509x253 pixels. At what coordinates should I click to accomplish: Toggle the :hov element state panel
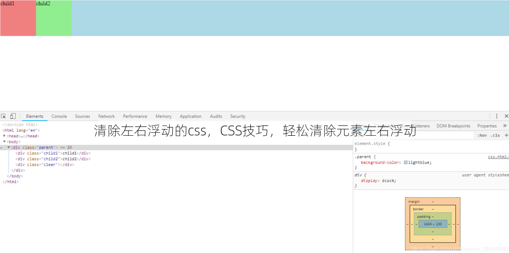tap(482, 135)
